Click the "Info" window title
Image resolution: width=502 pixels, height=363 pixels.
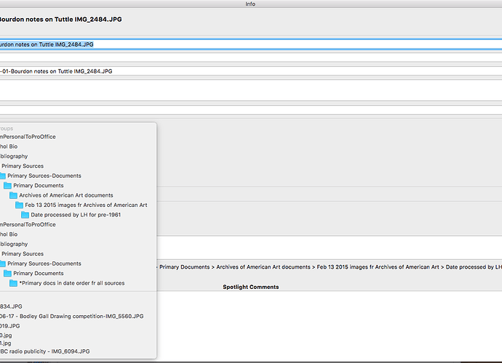tap(250, 4)
